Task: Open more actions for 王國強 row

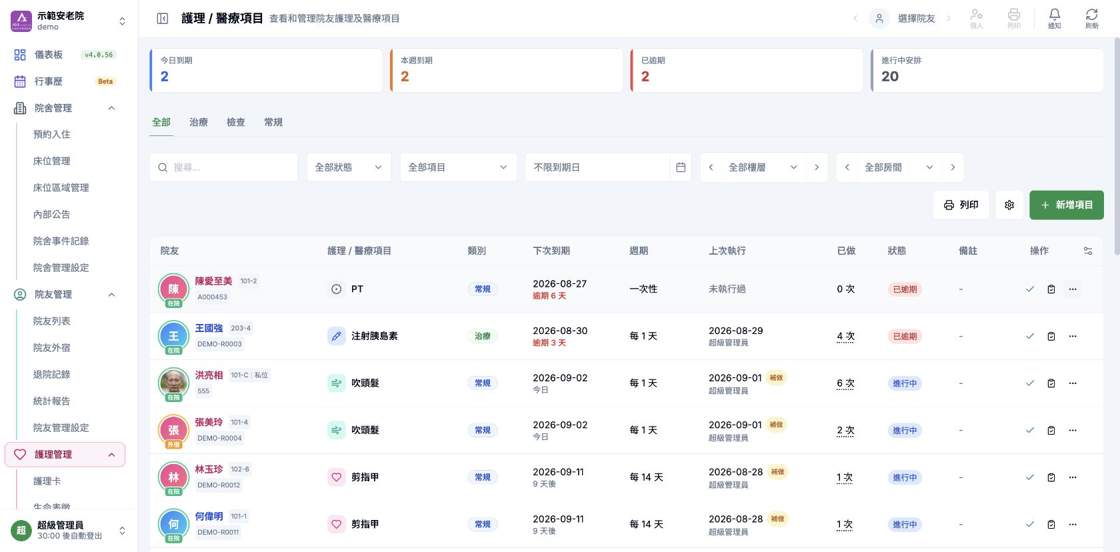Action: coord(1073,336)
